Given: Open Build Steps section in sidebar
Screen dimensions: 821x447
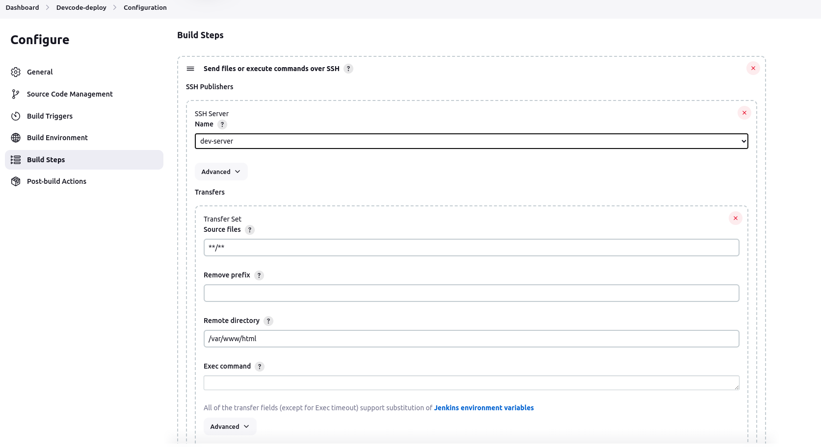Looking at the screenshot, I should (x=46, y=160).
